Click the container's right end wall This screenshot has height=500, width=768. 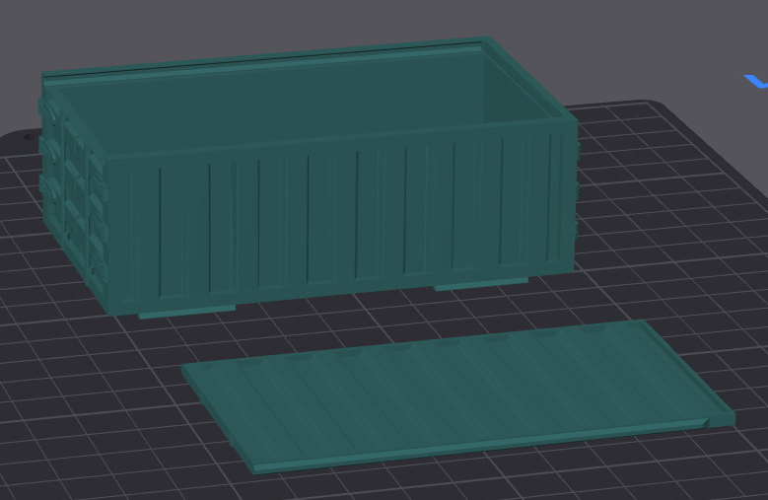pyautogui.click(x=567, y=197)
